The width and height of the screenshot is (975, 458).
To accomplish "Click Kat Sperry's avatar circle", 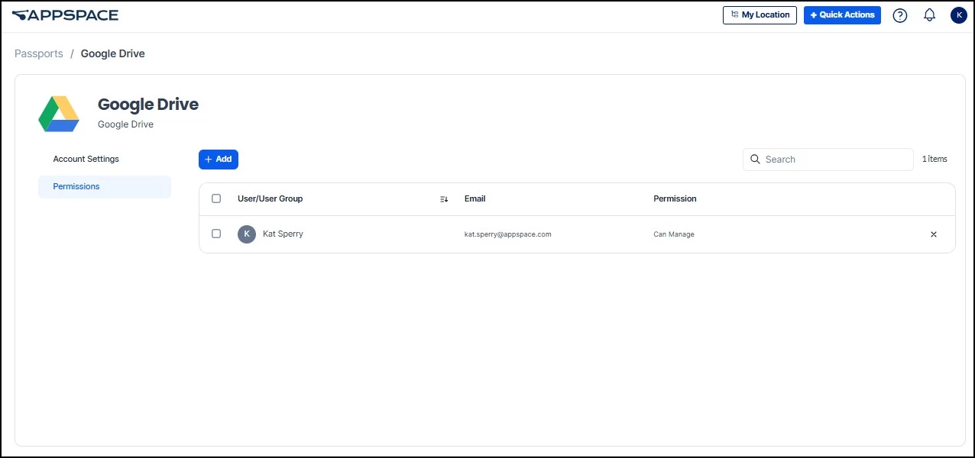I will [x=247, y=234].
